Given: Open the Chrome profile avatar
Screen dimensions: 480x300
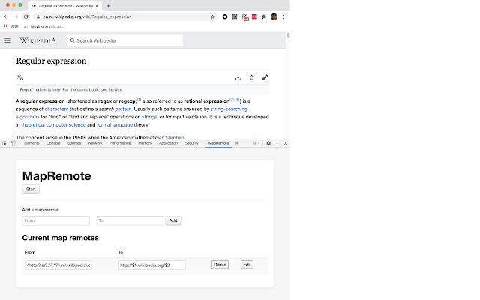Looking at the screenshot, I should [274, 16].
